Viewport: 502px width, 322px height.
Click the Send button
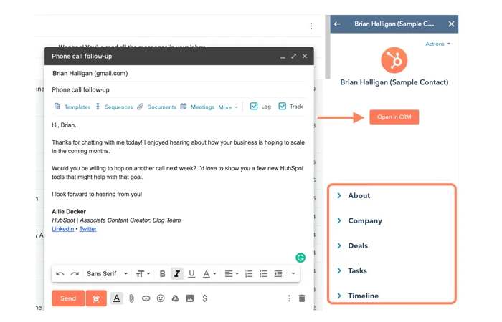68,298
